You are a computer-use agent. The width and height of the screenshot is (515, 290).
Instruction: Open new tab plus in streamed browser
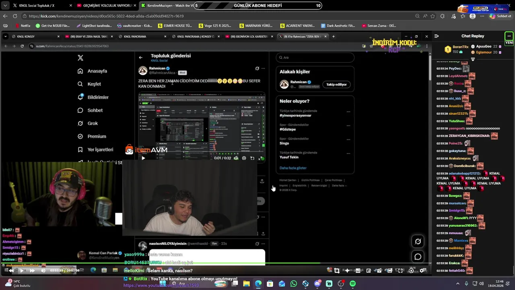pos(333,36)
